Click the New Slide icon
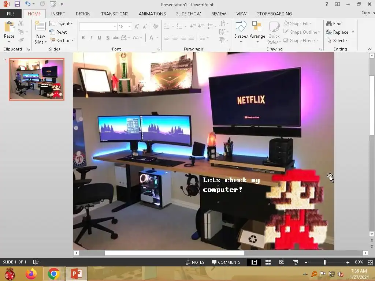The width and height of the screenshot is (375, 281). tap(40, 26)
